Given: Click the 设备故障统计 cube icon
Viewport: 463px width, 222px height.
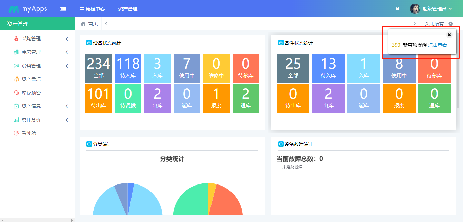Looking at the screenshot, I should tap(281, 144).
